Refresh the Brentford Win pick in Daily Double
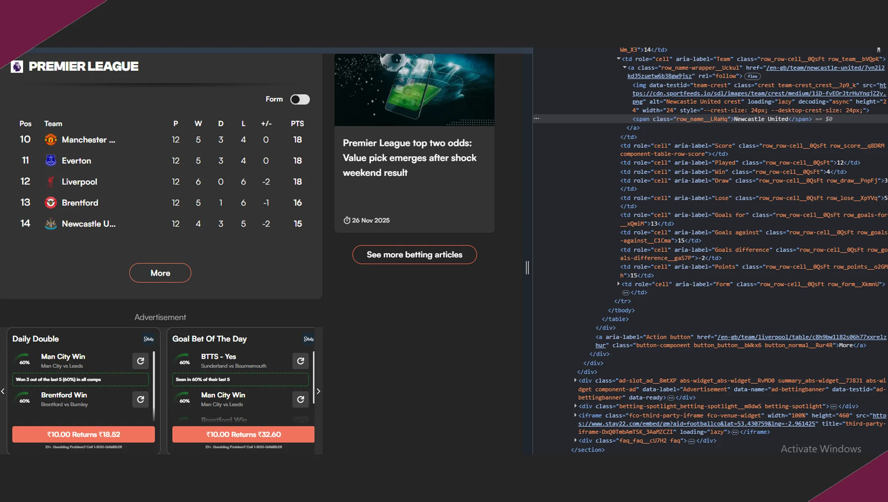888x502 pixels. pyautogui.click(x=141, y=399)
